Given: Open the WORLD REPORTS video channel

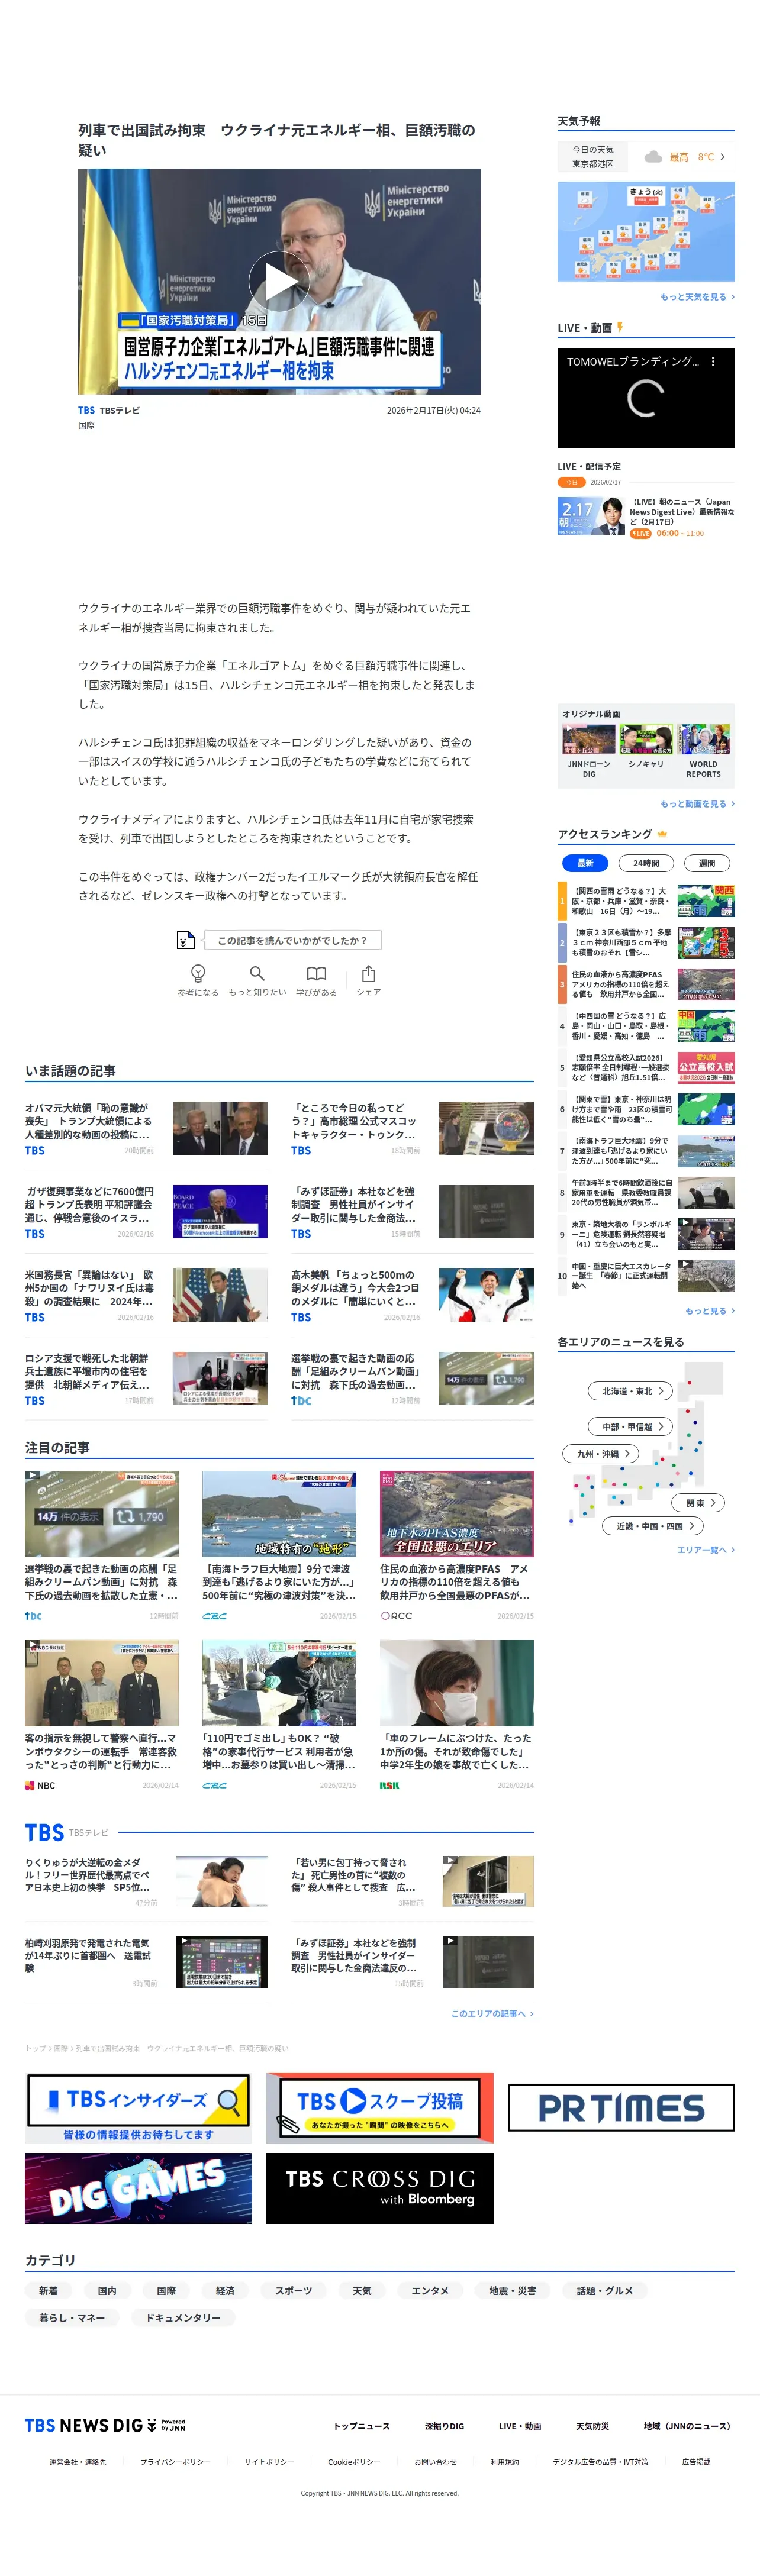Looking at the screenshot, I should pos(703,750).
